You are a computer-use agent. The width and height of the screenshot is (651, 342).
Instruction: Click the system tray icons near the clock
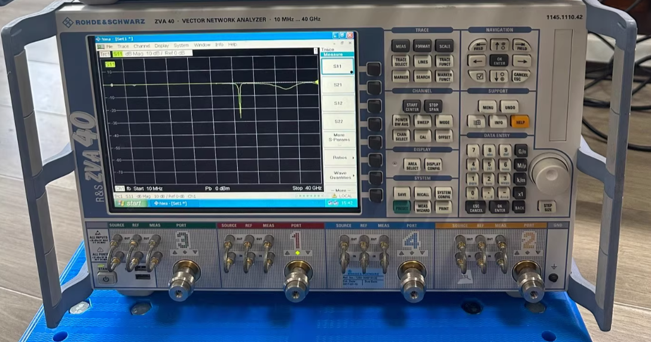coord(333,203)
